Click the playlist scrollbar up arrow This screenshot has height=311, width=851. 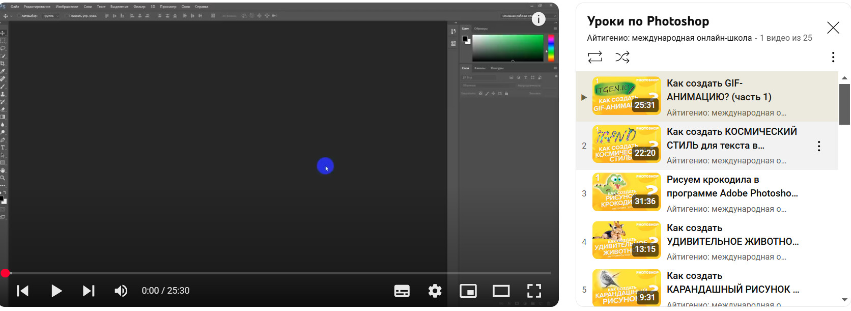844,78
